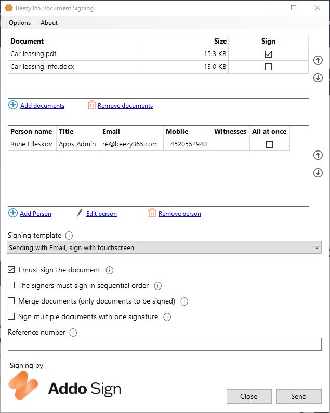This screenshot has width=330, height=413.
Task: Click the Add documents link
Action: (x=42, y=106)
